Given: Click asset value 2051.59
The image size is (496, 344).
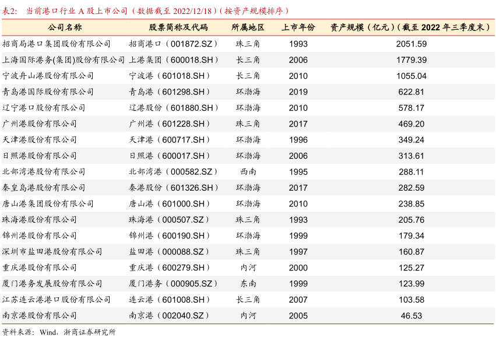Looking at the screenshot, I should tap(411, 44).
